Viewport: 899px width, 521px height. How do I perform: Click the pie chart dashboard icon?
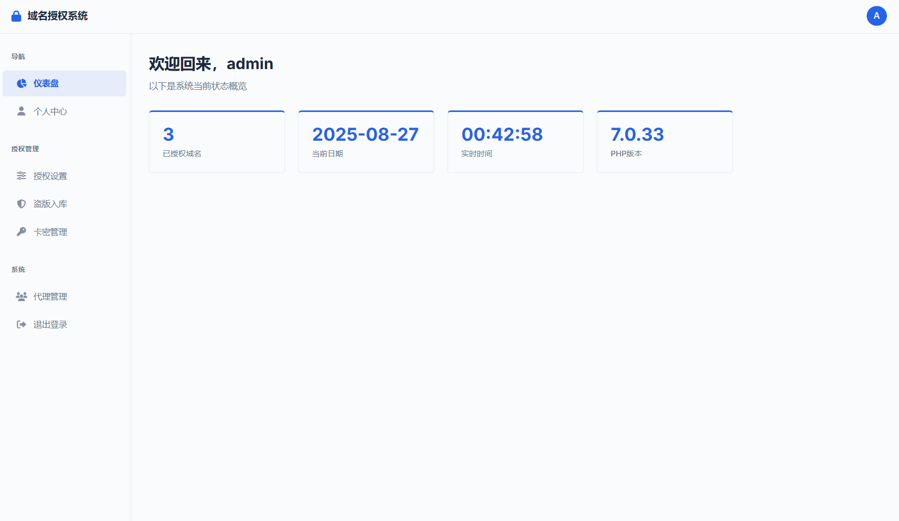22,84
